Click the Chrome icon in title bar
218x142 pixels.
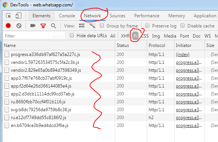pos(5,5)
